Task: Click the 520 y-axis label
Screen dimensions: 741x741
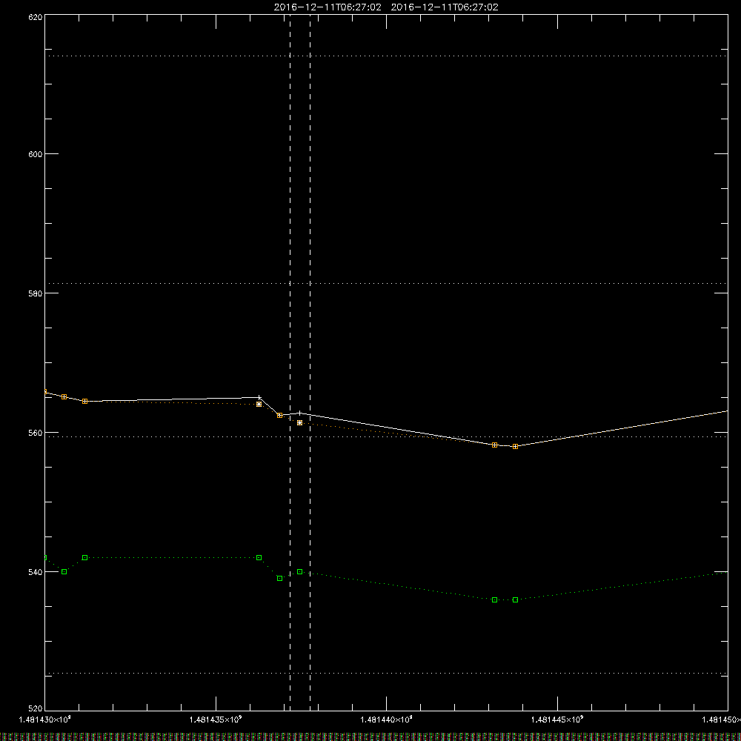Action: tap(36, 709)
